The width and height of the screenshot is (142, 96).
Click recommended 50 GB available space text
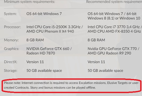[105, 70]
